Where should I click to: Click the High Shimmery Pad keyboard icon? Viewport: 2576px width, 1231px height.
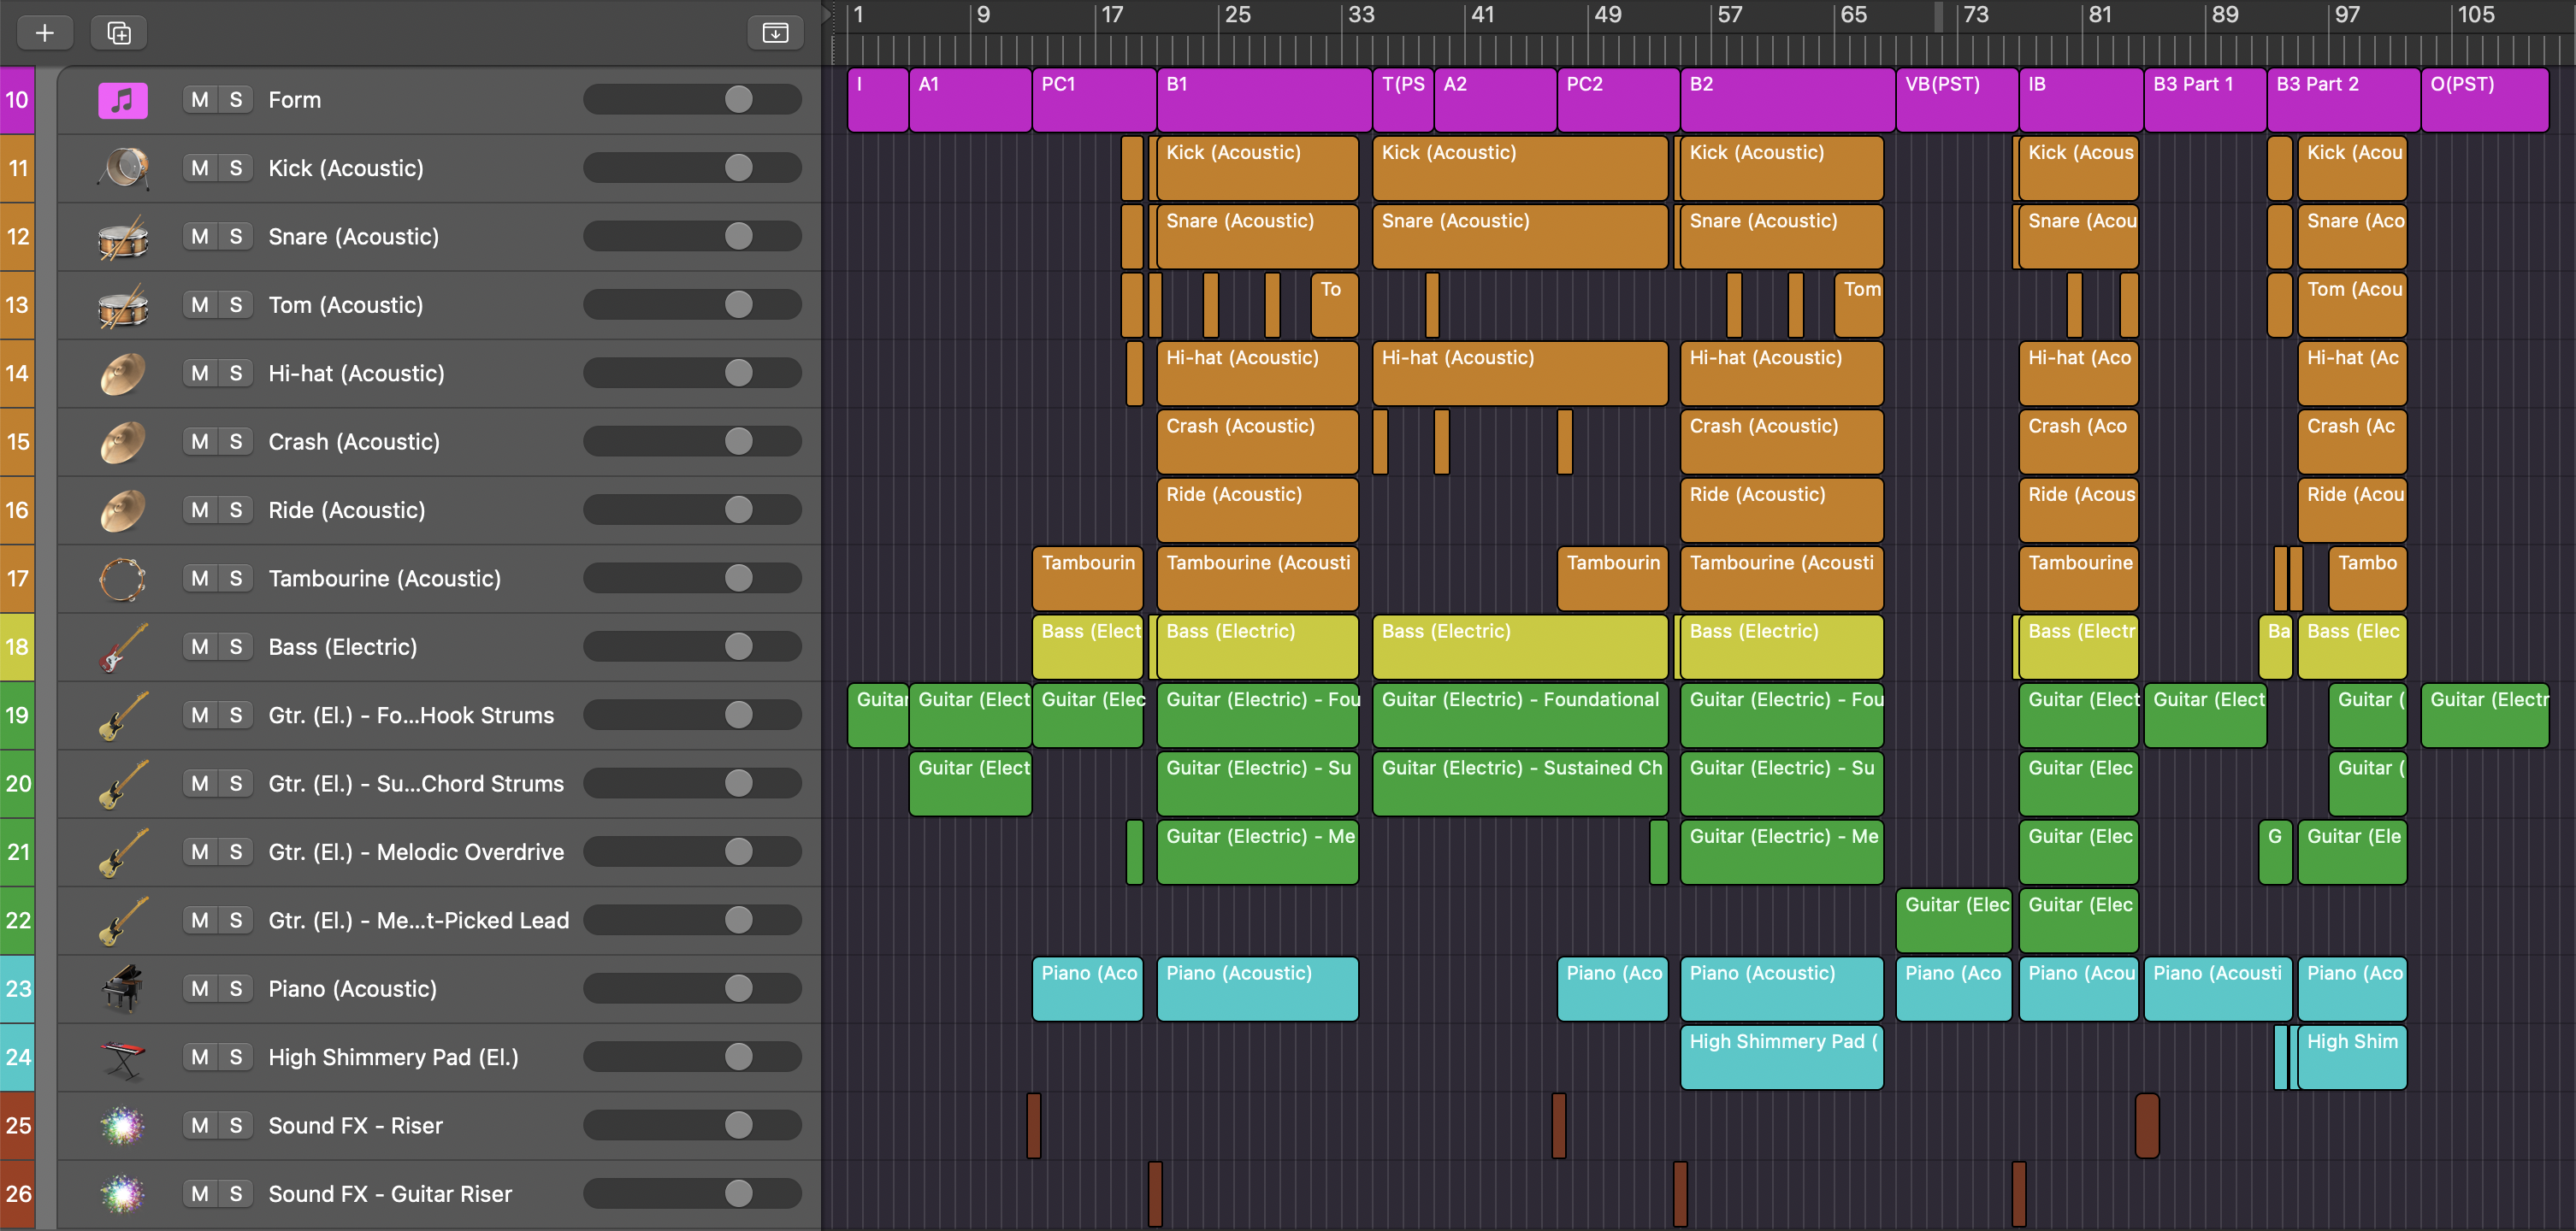[x=123, y=1057]
